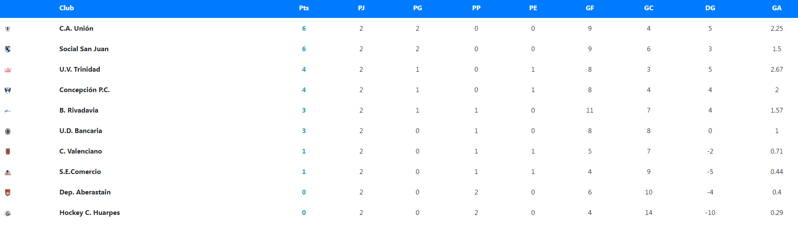This screenshot has width=798, height=226.
Task: Click the B. Rivadavia crest icon
Action: tap(8, 111)
